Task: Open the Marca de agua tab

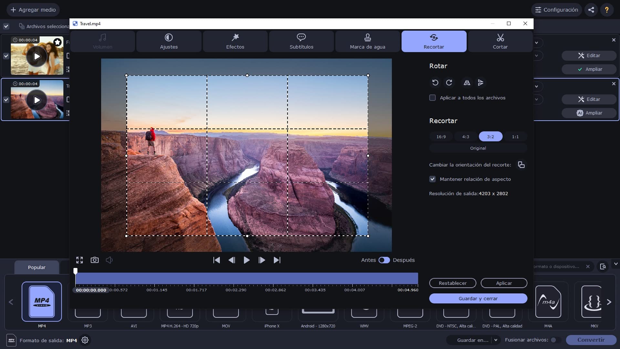Action: (x=367, y=41)
